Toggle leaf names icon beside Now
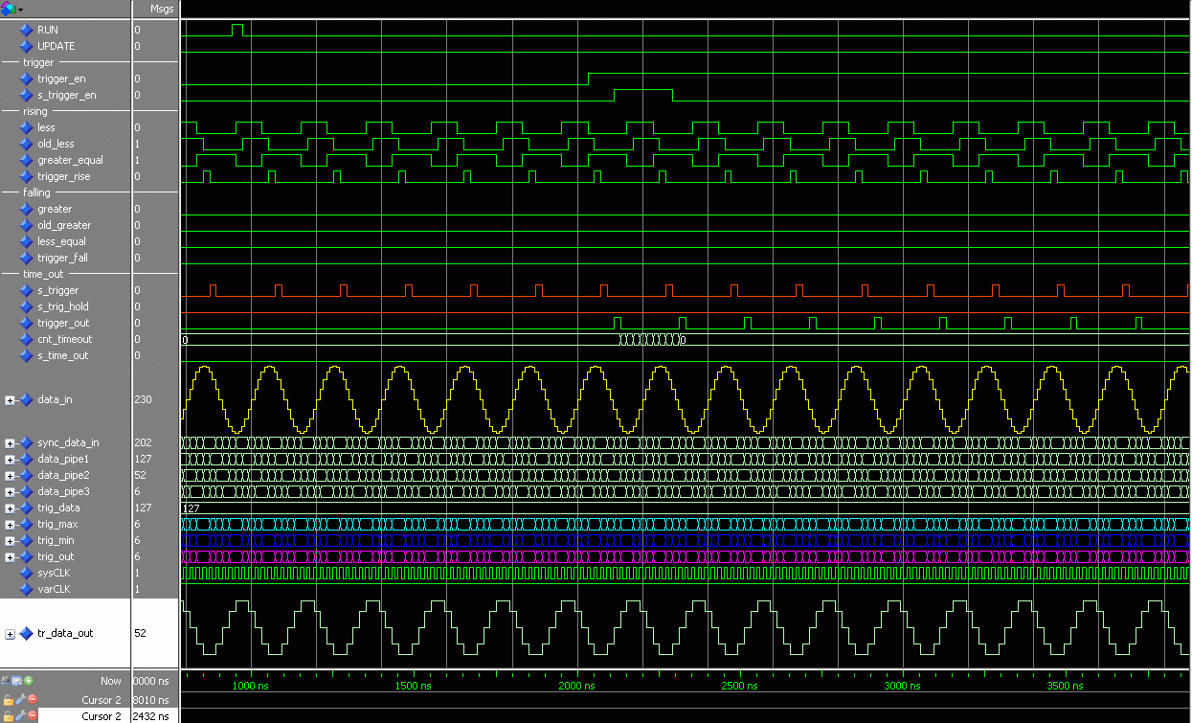Screen dimensions: 1192x723 (8, 681)
